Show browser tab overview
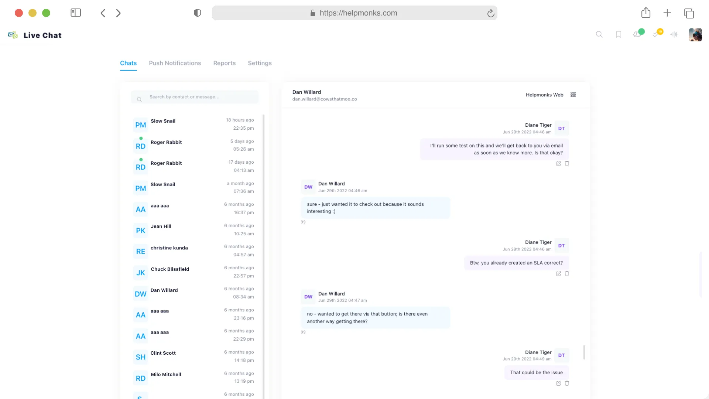Viewport: 709px width, 399px height. (689, 13)
